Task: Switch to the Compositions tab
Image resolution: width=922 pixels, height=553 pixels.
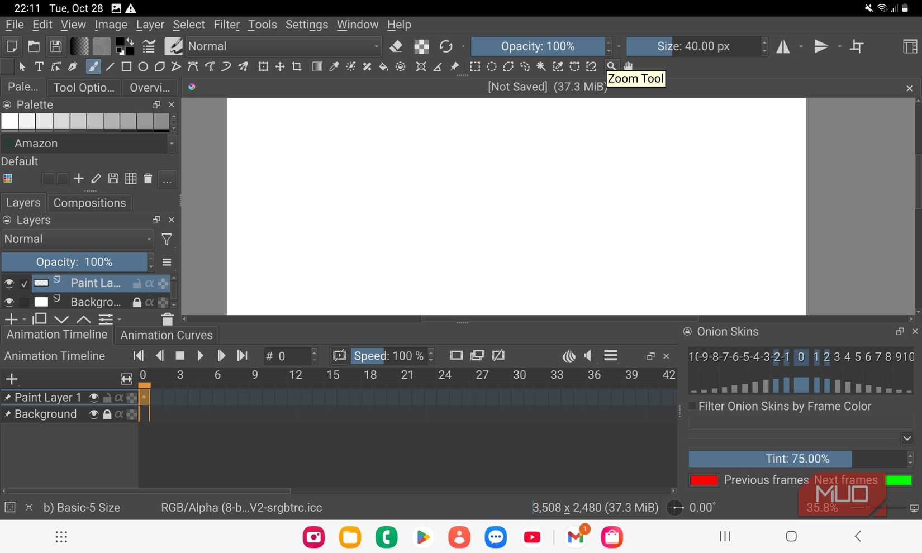Action: click(x=89, y=203)
